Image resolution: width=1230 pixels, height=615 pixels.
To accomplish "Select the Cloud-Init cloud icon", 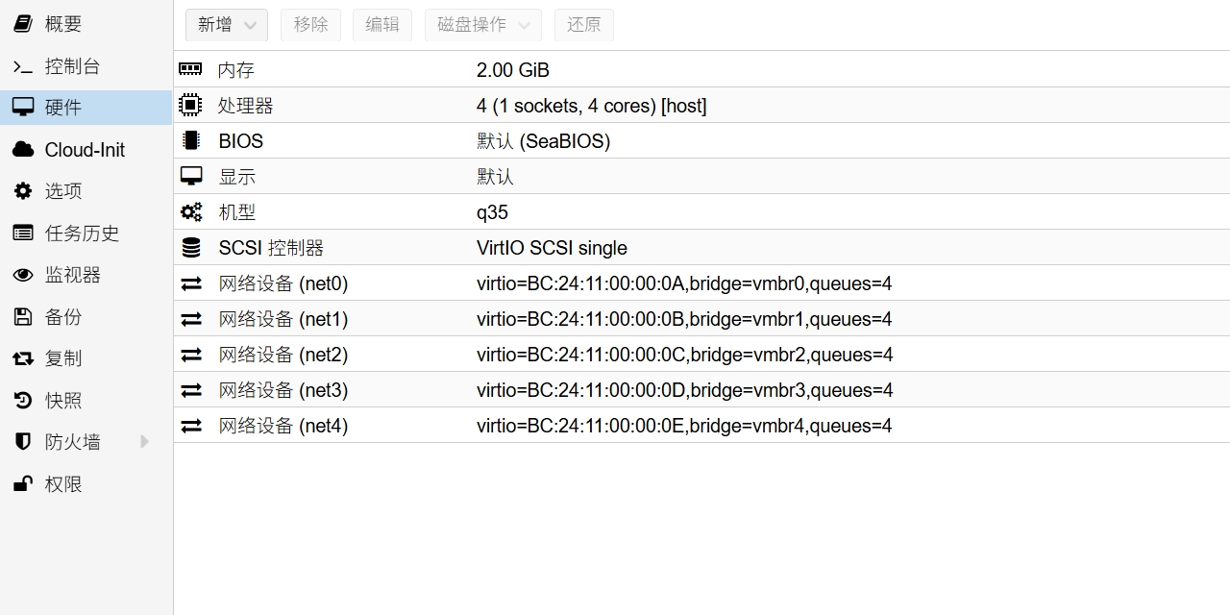I will (x=23, y=149).
